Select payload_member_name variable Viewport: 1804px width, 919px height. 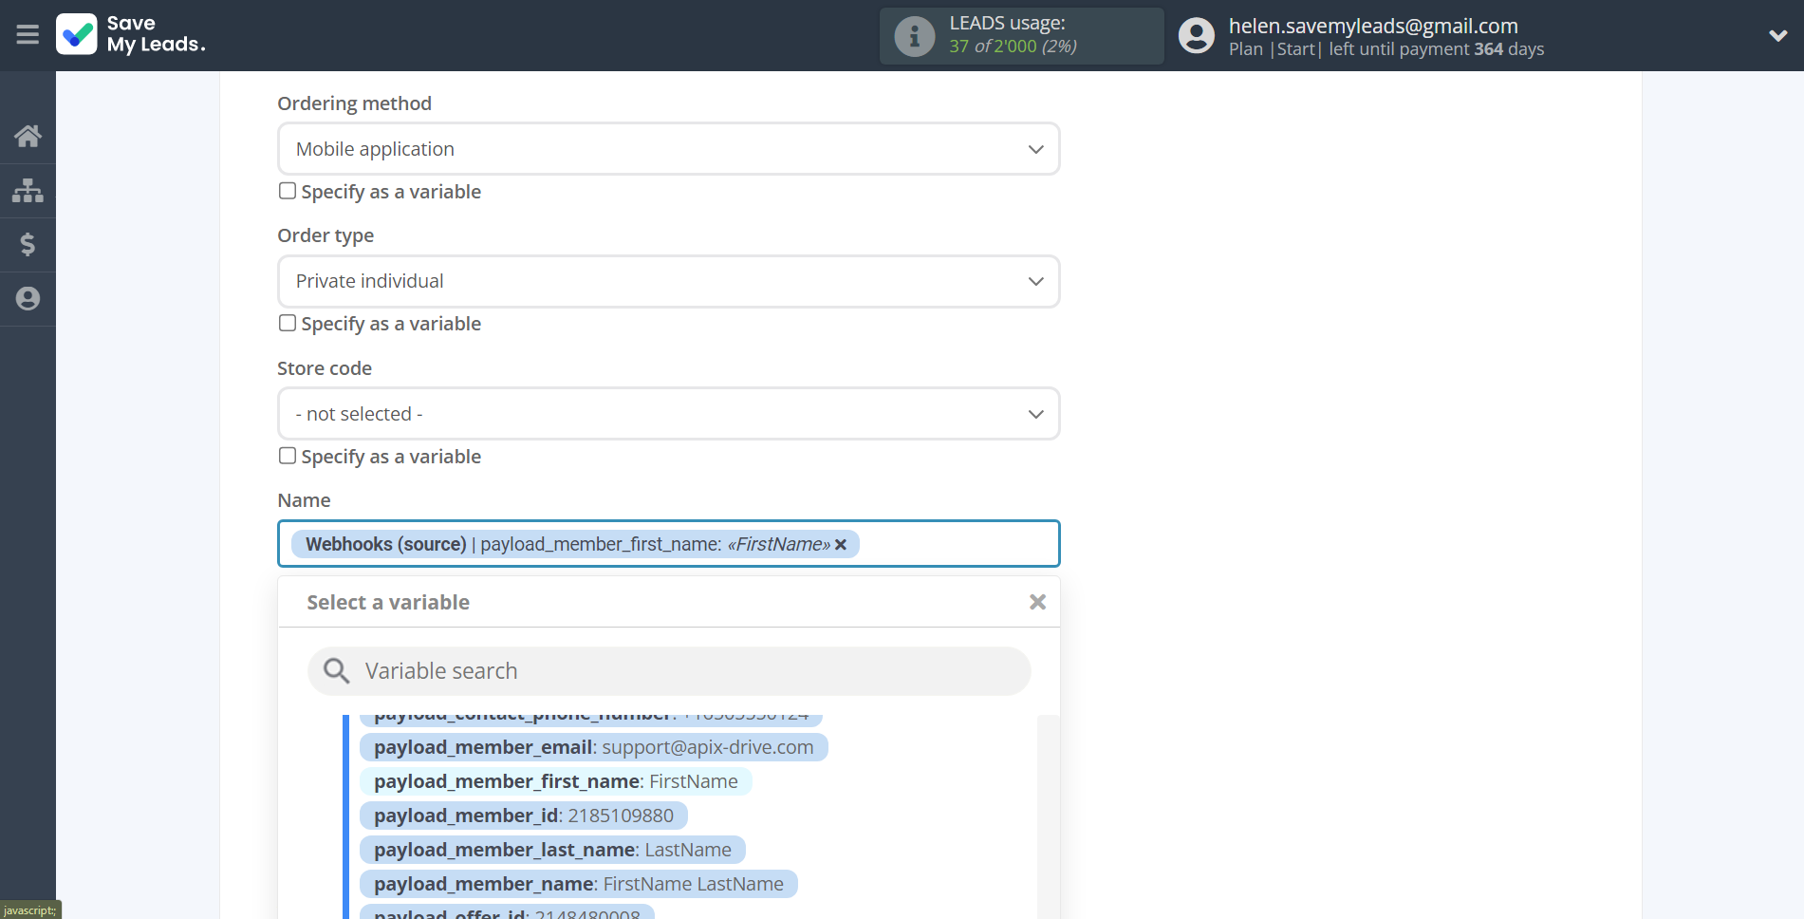coord(578,884)
